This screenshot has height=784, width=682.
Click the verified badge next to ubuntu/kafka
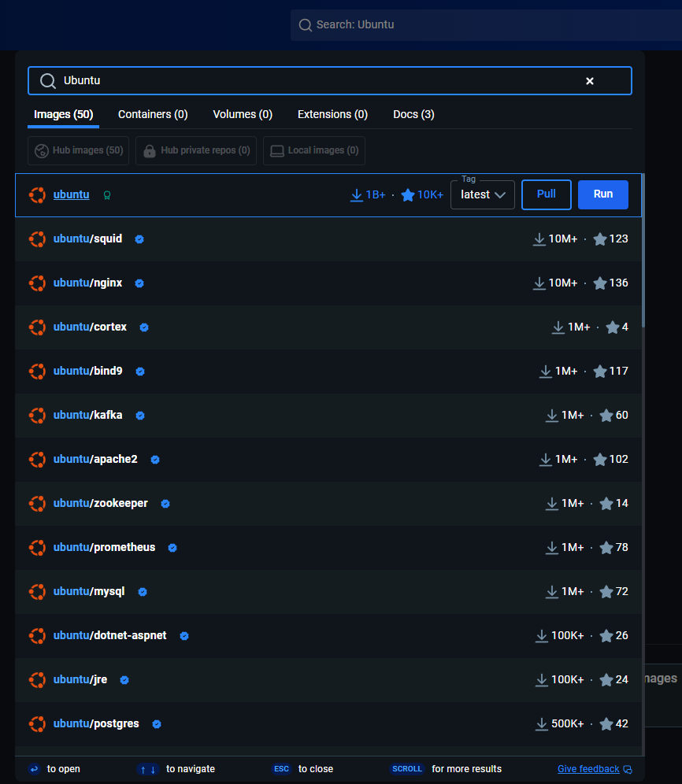coord(140,416)
